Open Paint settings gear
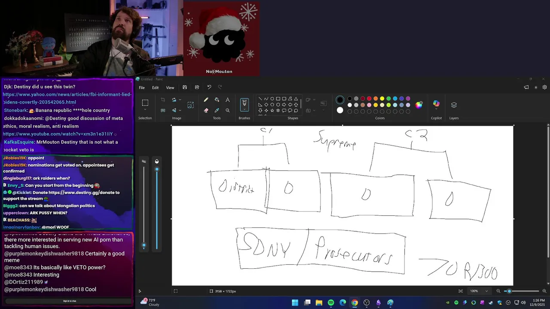Screen dimensions: 550x309 click(545, 87)
